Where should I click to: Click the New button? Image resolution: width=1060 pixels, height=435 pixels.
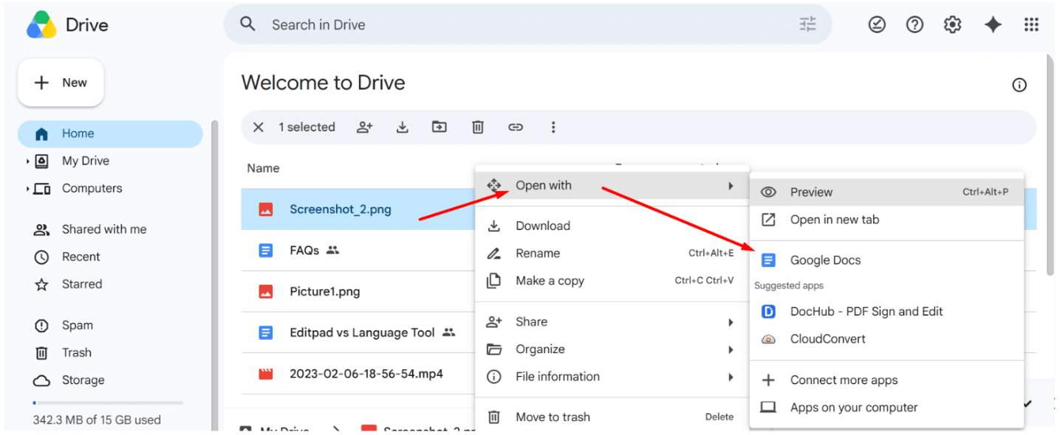[x=61, y=83]
